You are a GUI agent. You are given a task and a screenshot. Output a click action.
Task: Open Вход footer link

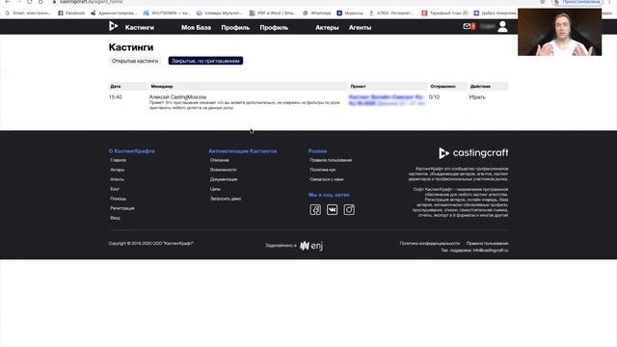pos(115,218)
